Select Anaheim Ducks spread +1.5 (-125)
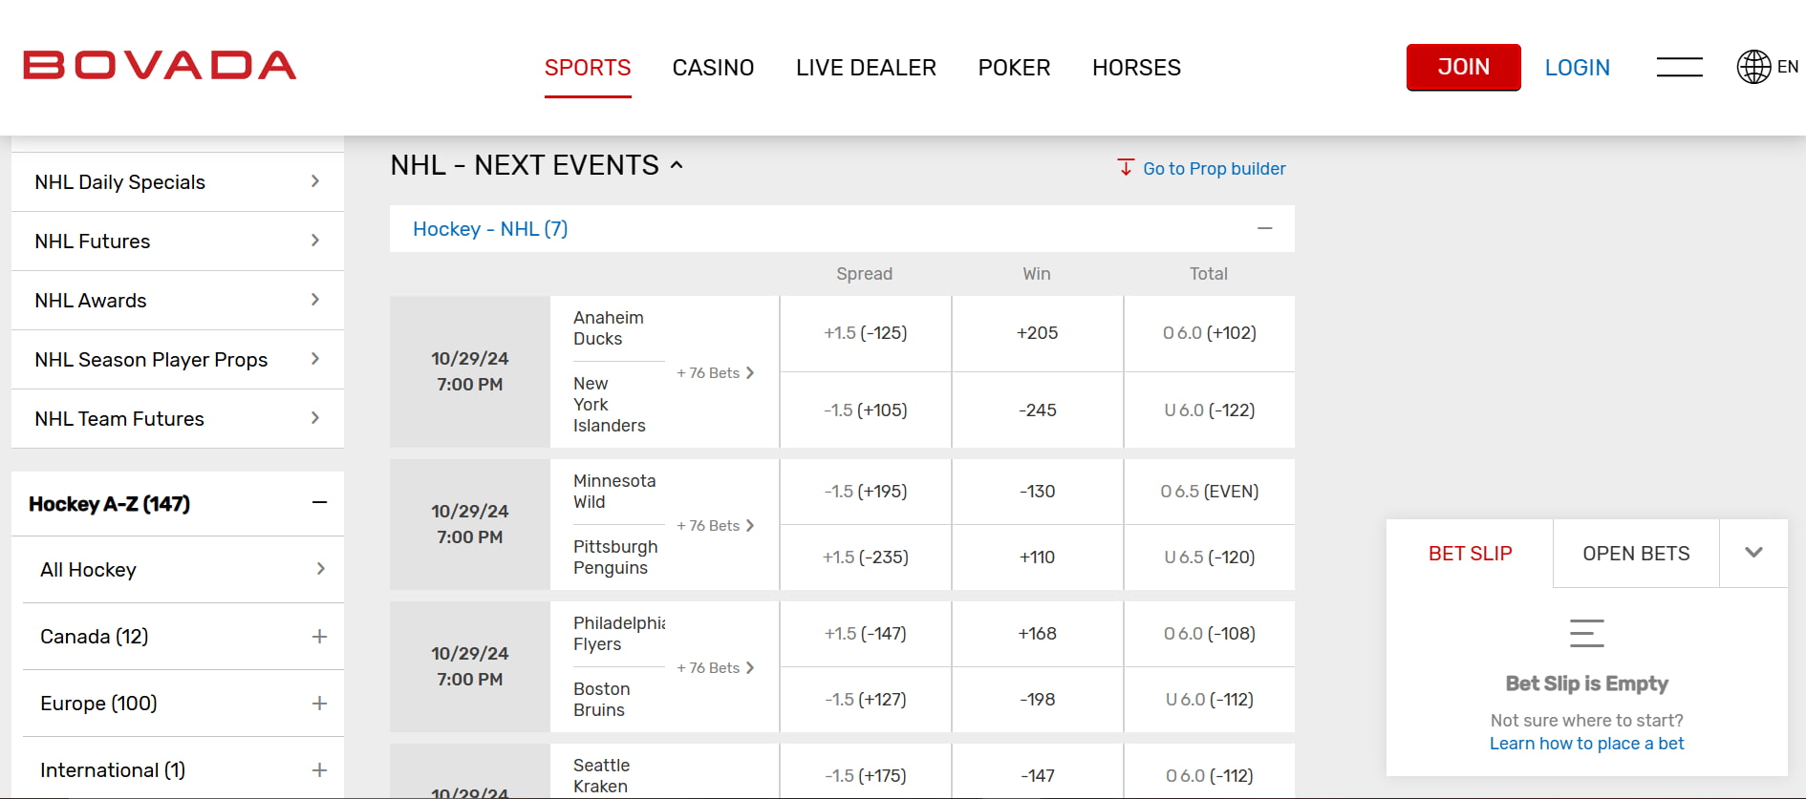Viewport: 1806px width, 799px height. [866, 333]
